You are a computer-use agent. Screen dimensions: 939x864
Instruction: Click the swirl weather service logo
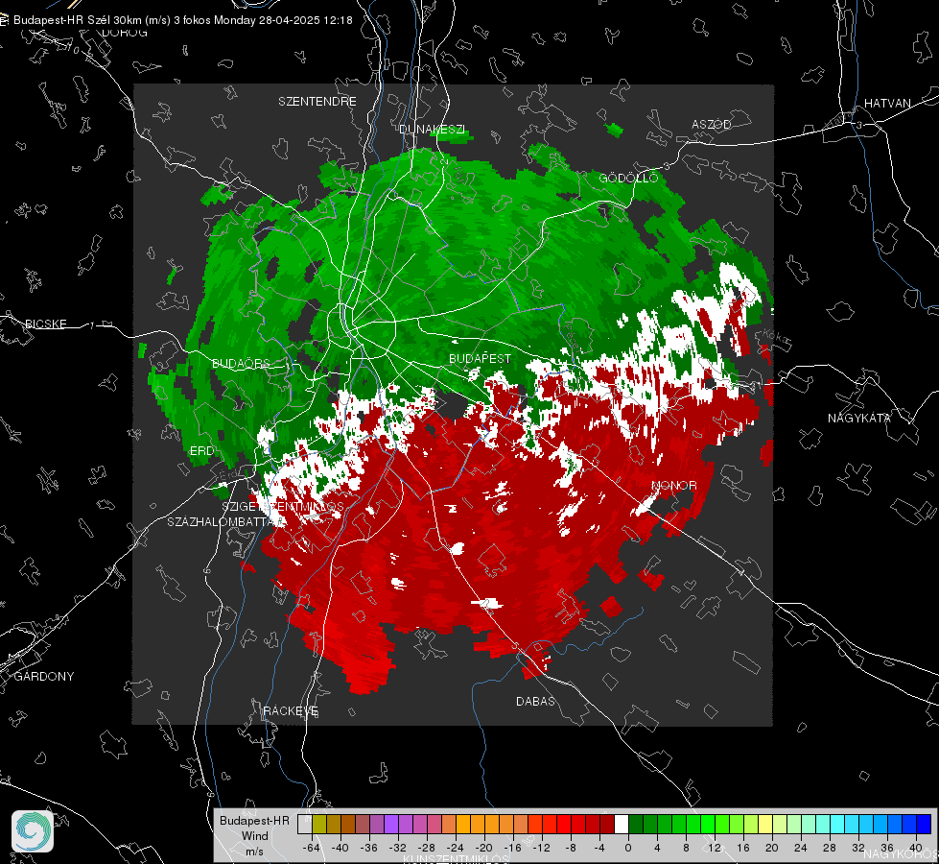[x=33, y=831]
